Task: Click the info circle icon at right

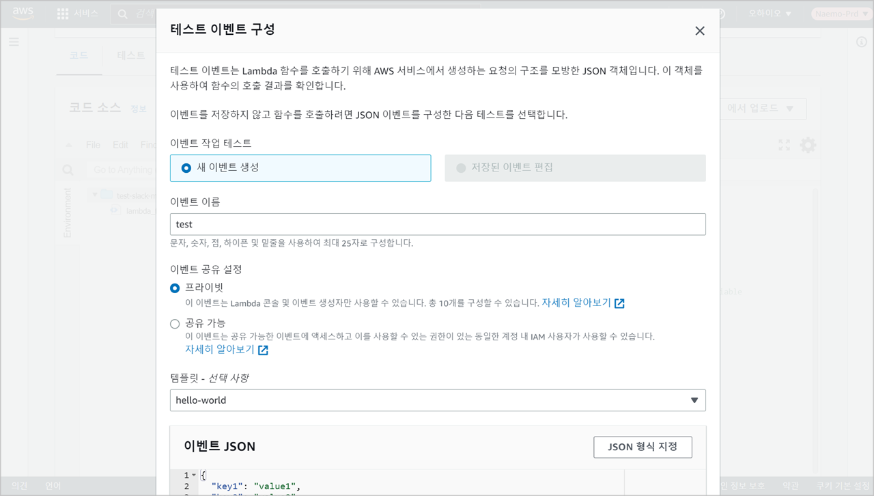Action: 862,42
